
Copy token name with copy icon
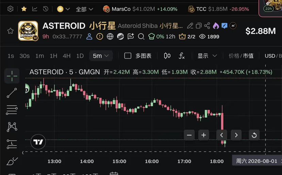coord(199,26)
